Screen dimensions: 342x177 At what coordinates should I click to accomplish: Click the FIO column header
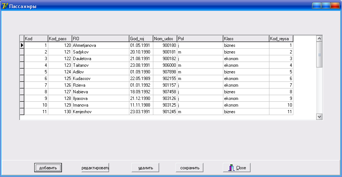(101, 39)
